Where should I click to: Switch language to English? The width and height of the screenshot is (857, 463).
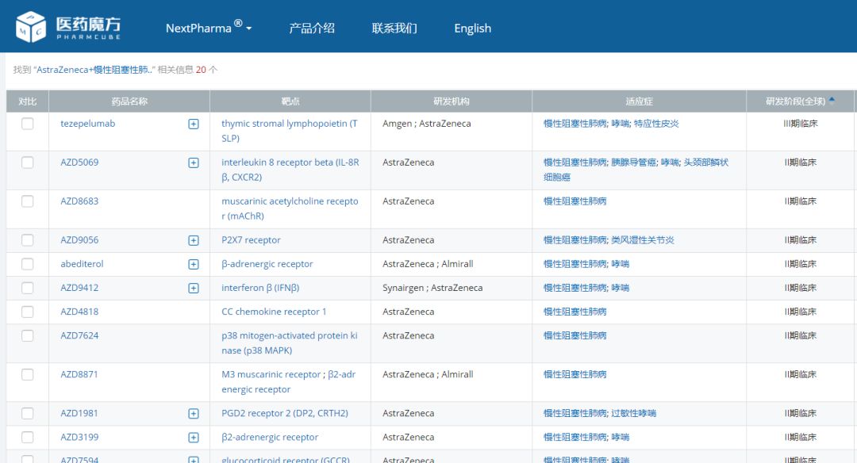coord(473,28)
